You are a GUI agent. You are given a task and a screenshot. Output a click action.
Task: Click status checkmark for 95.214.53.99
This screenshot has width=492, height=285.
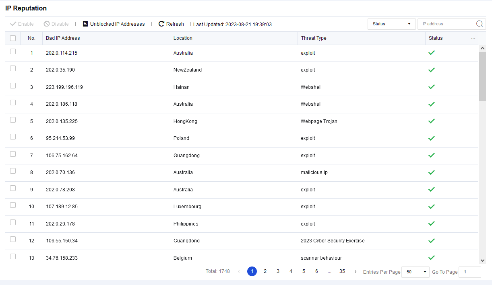tap(431, 138)
